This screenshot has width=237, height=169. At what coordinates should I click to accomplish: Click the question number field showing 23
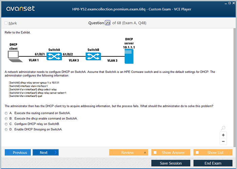click(108, 23)
